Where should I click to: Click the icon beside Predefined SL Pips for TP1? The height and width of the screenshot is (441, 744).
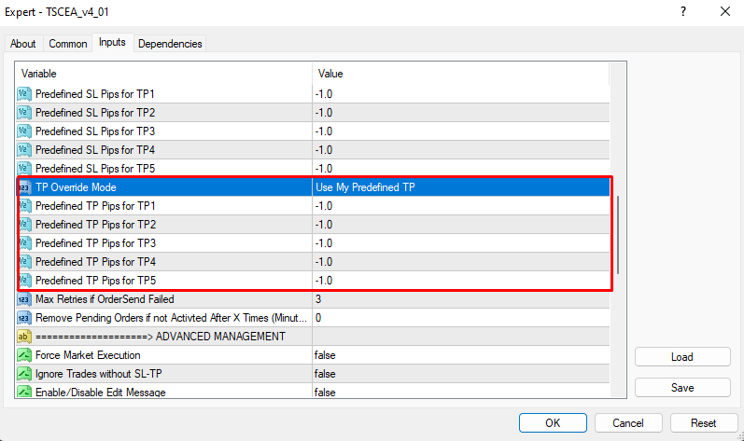(24, 94)
